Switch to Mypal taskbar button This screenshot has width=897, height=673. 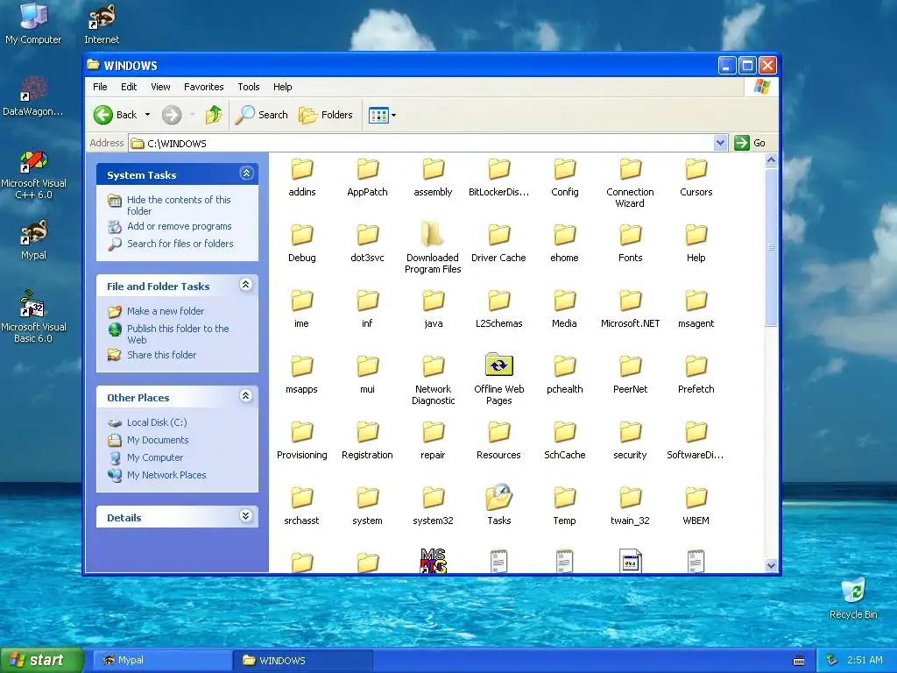pos(162,661)
